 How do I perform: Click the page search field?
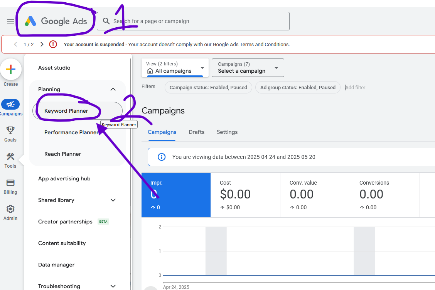pos(193,21)
